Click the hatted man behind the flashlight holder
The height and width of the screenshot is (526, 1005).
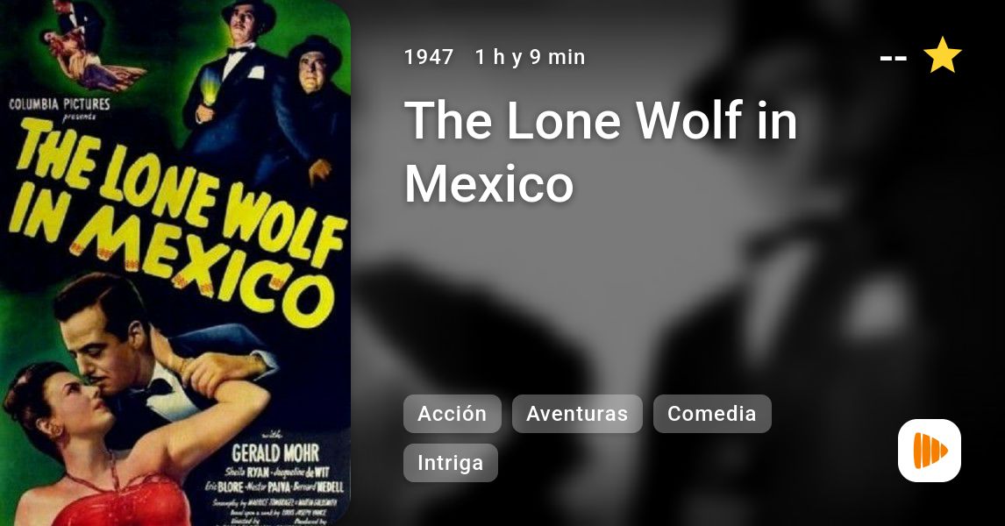[x=316, y=109]
